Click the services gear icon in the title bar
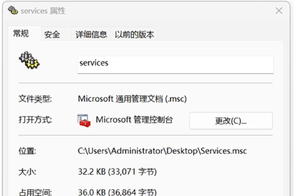 [13, 10]
